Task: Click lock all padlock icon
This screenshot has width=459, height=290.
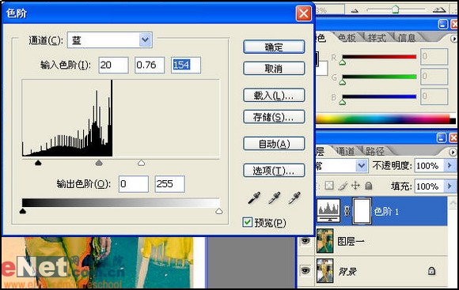Action: coord(369,186)
